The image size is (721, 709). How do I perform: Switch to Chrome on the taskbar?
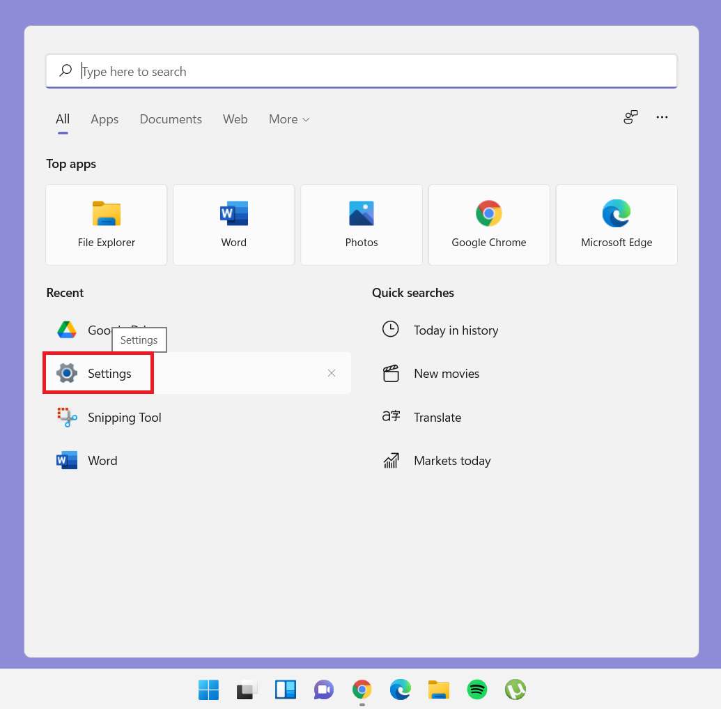(x=362, y=689)
